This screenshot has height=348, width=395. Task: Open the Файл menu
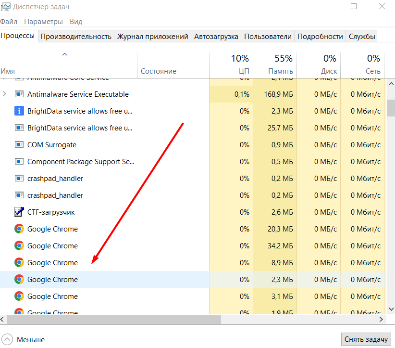click(x=9, y=22)
